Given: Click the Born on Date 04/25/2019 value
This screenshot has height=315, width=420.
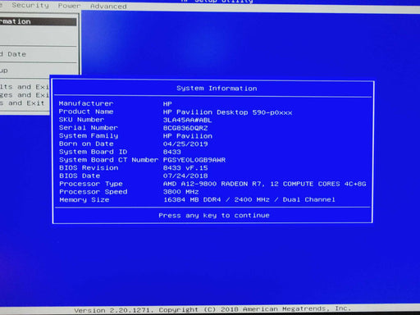Looking at the screenshot, I should (x=185, y=144).
